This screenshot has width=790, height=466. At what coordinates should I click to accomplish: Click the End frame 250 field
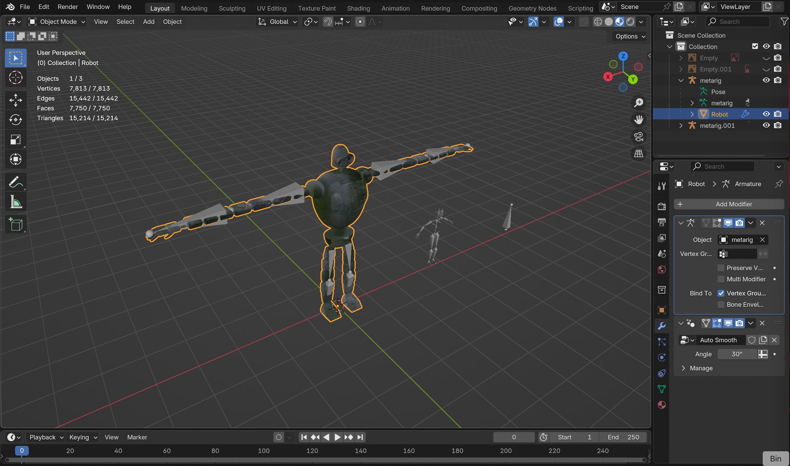(623, 437)
